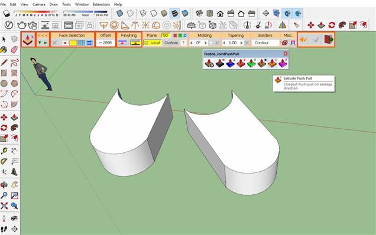The width and height of the screenshot is (376, 235).
Task: Click the Zoom Extents tool
Action: pyautogui.click(x=4, y=205)
